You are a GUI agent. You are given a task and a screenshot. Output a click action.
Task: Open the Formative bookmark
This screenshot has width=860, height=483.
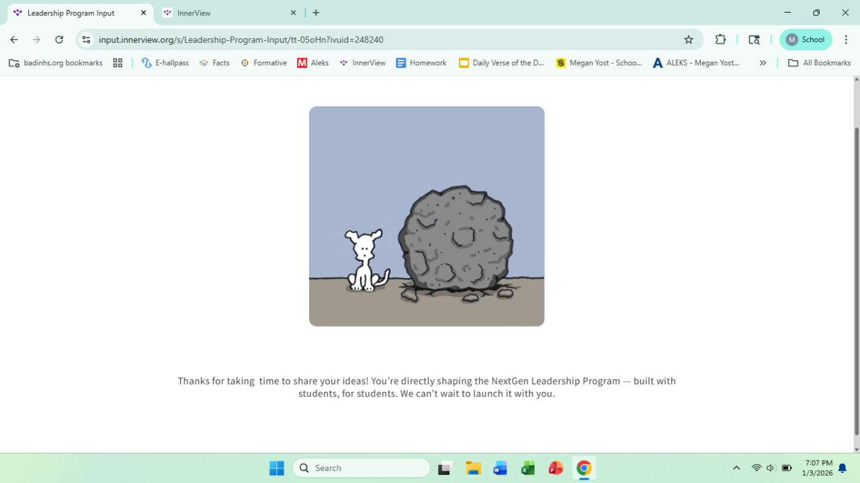[x=263, y=63]
